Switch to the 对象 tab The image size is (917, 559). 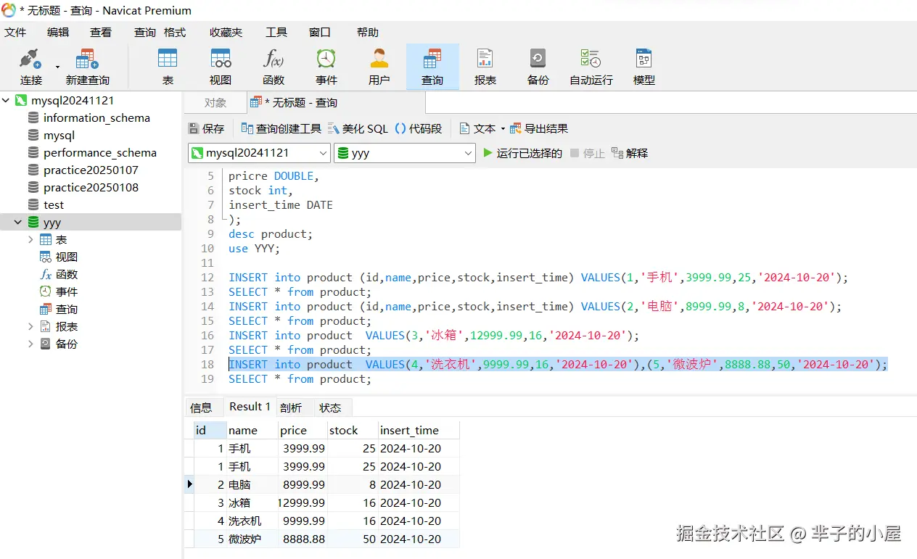click(215, 102)
